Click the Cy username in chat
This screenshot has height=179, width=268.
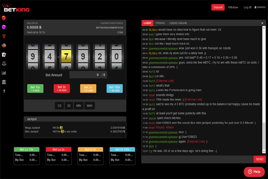(x=151, y=151)
